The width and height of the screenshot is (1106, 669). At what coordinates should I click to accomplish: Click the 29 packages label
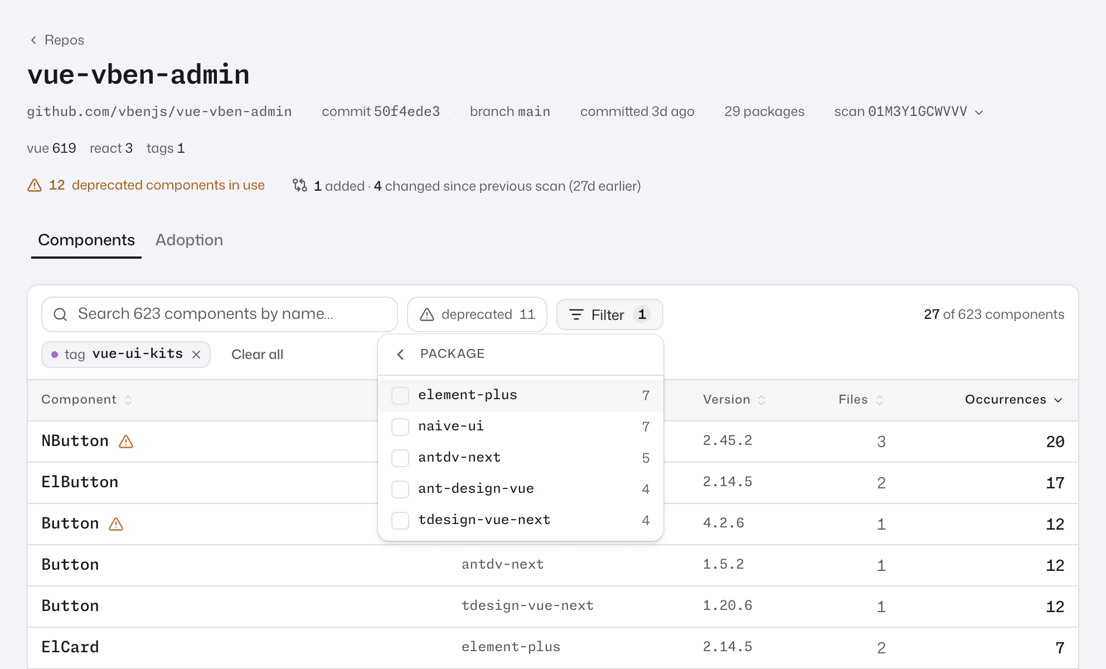pyautogui.click(x=764, y=111)
